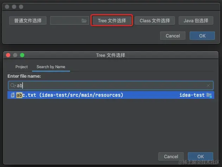Confirm OK in the upper dialog

pos(202,36)
